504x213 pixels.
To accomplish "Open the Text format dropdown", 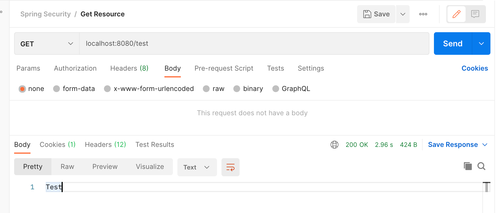I will [197, 167].
